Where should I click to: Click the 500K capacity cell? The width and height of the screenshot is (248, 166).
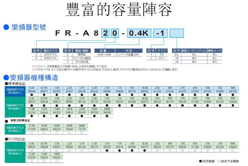pyautogui.click(x=82, y=126)
